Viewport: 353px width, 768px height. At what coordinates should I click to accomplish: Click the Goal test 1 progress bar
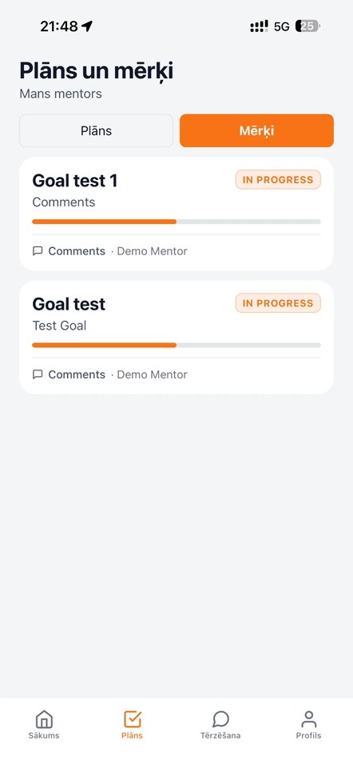176,222
